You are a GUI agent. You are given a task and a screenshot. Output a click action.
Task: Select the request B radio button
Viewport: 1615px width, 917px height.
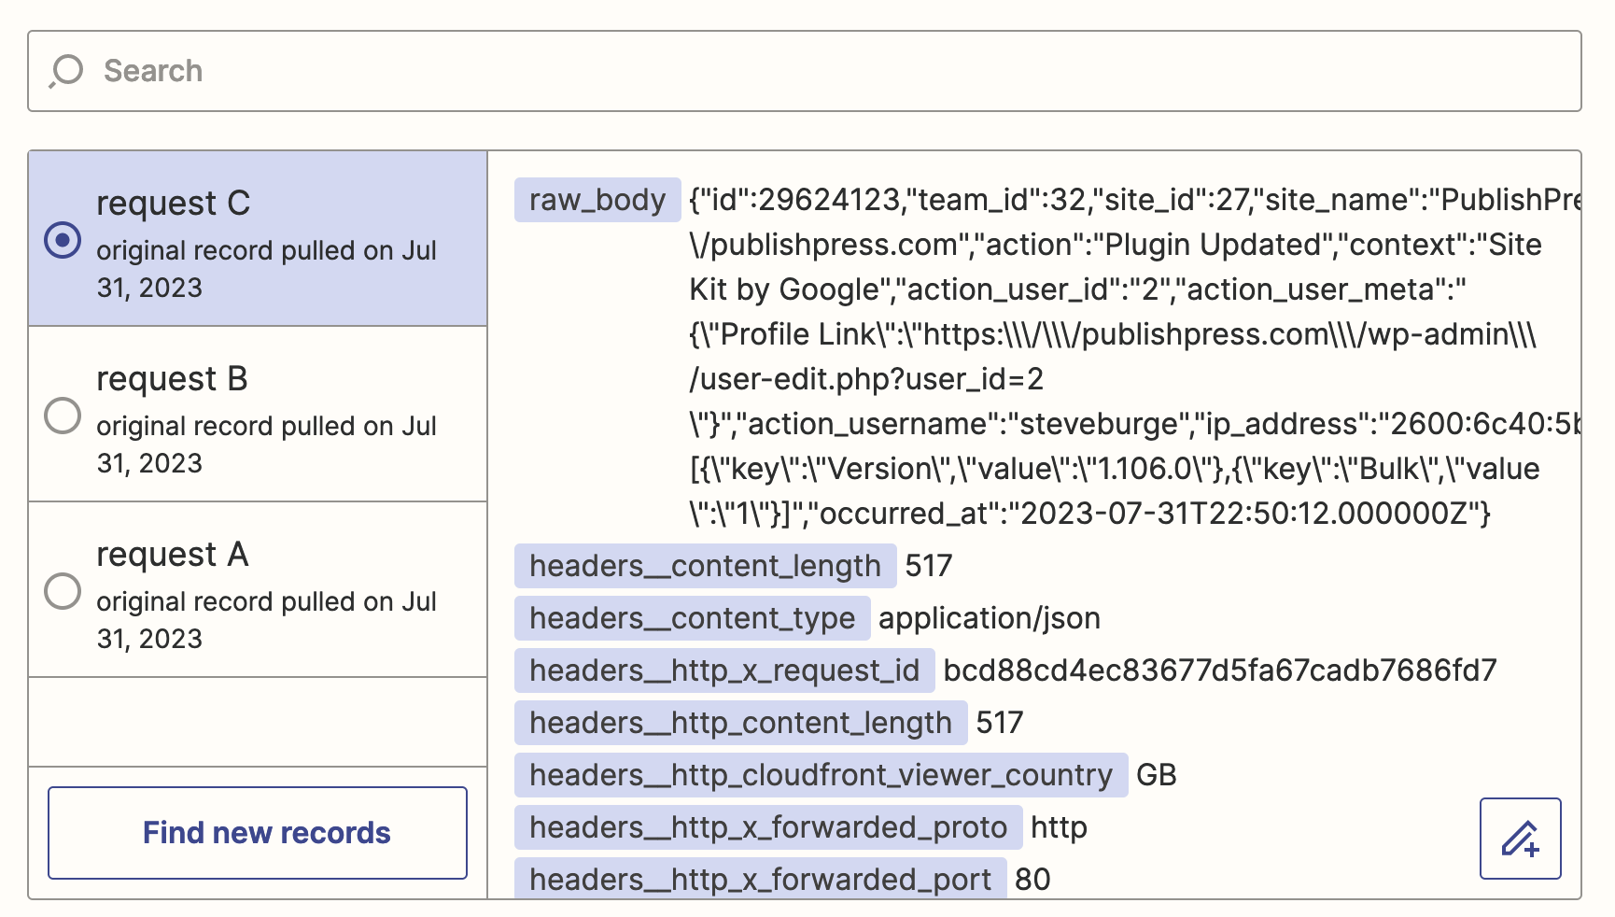[63, 416]
